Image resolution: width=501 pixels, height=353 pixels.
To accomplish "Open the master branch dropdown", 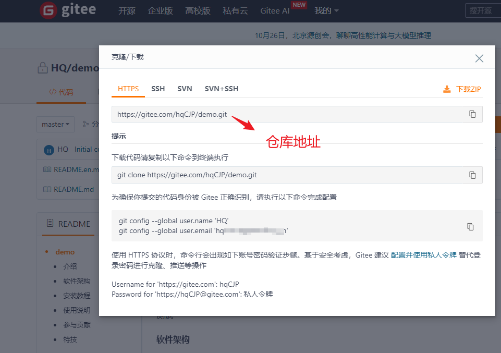I will coord(55,124).
